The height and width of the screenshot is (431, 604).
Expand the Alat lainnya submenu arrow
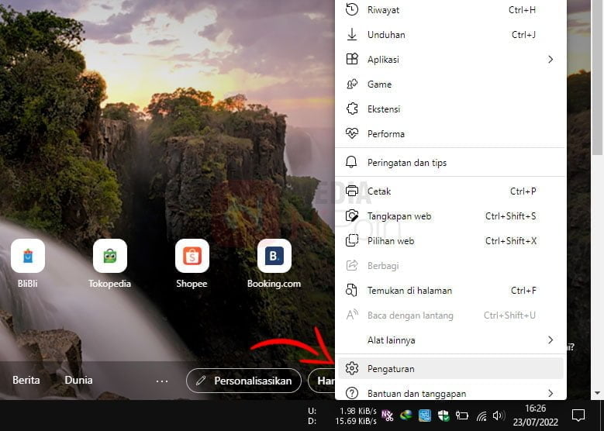point(551,340)
